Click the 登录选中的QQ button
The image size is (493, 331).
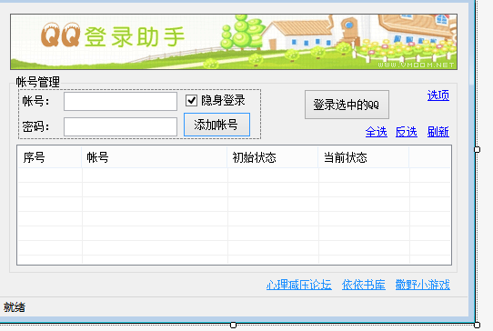347,105
